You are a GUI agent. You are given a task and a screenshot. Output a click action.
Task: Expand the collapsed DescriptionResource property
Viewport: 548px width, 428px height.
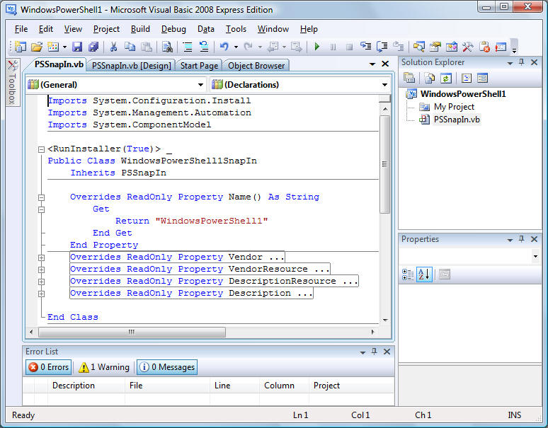click(41, 282)
